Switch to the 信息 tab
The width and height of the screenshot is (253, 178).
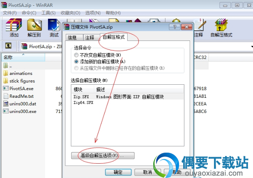pos(74,38)
